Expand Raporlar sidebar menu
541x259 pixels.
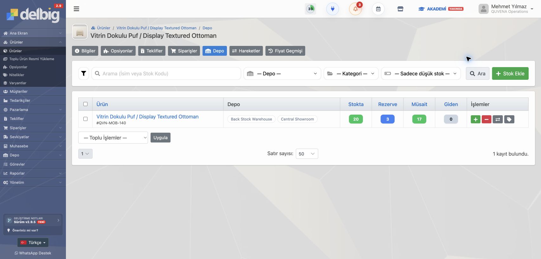pyautogui.click(x=33, y=174)
